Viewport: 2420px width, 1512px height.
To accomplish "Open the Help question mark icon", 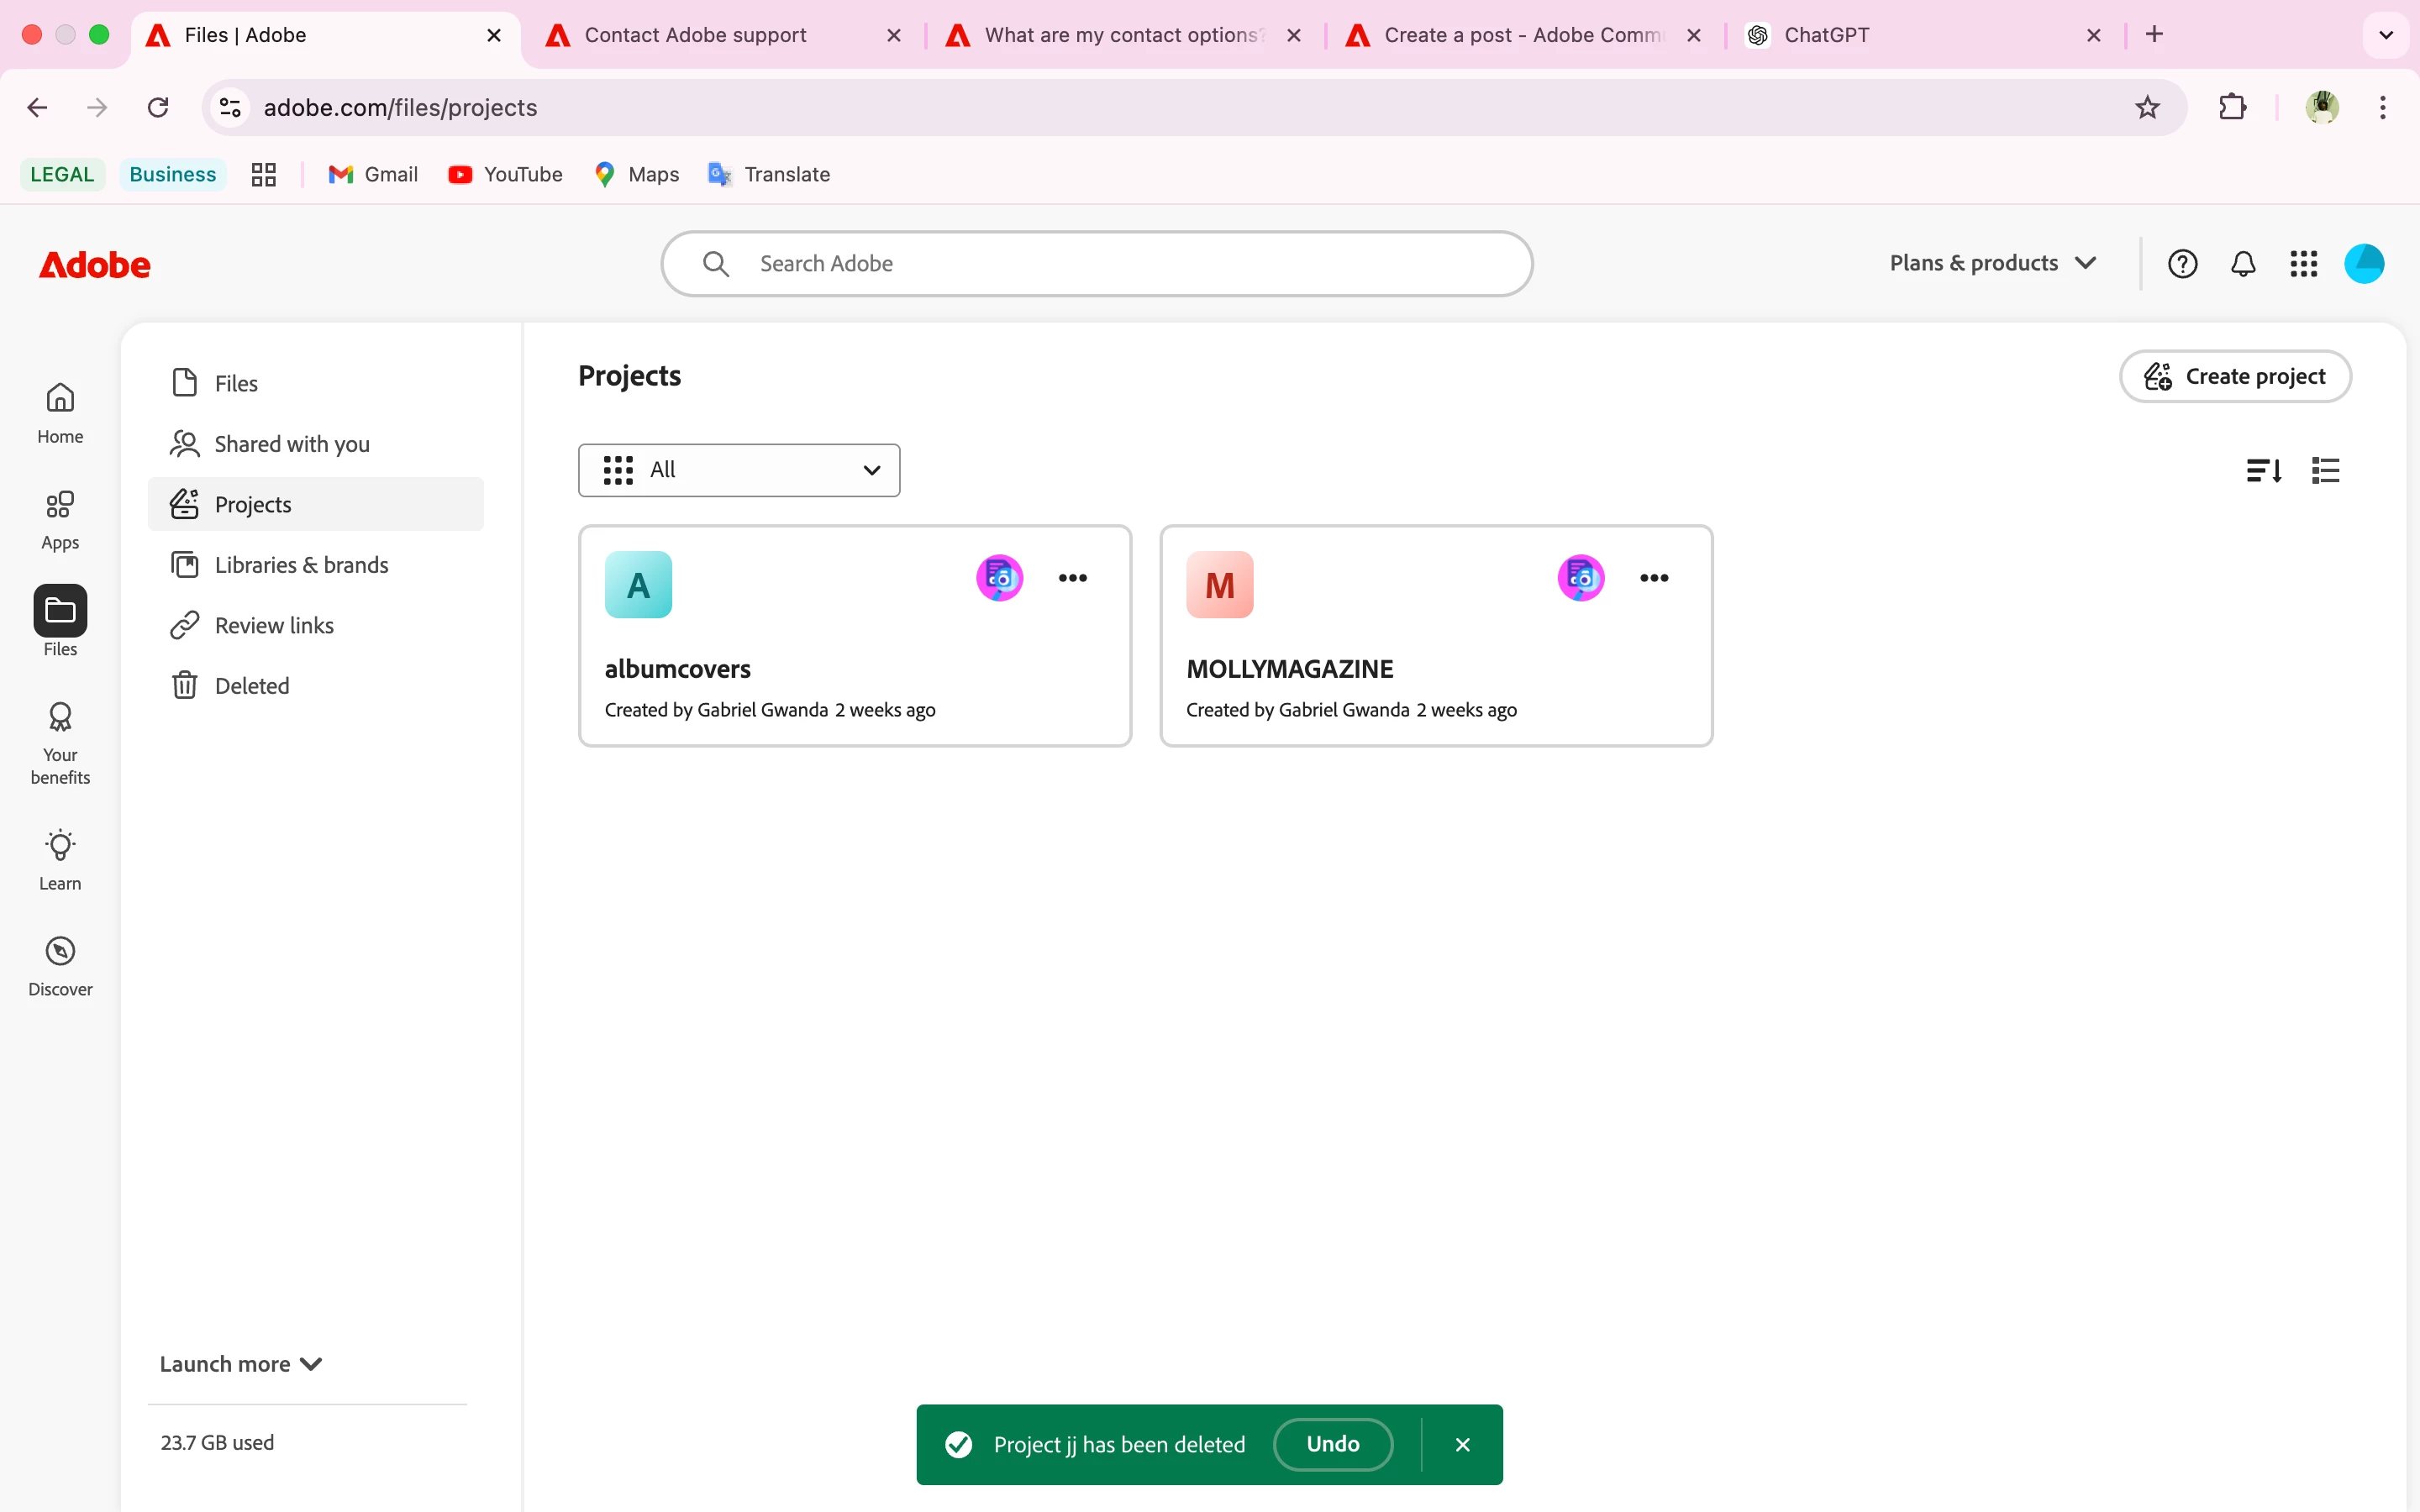I will point(2182,264).
